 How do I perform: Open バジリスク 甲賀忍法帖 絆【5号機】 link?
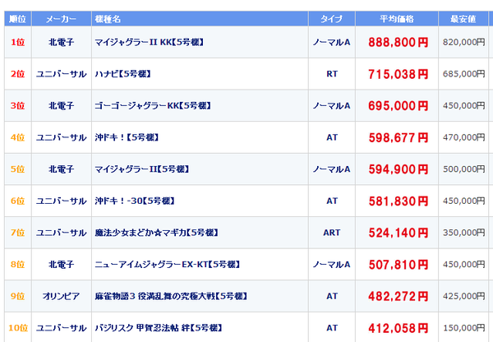[x=159, y=328]
